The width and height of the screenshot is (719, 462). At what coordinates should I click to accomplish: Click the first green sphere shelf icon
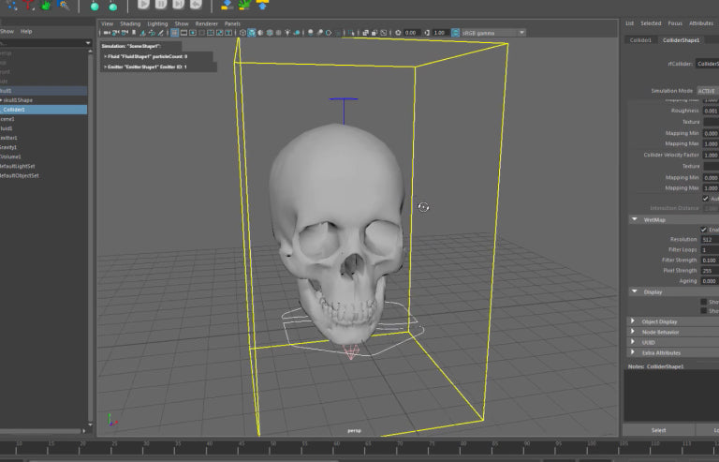click(95, 6)
